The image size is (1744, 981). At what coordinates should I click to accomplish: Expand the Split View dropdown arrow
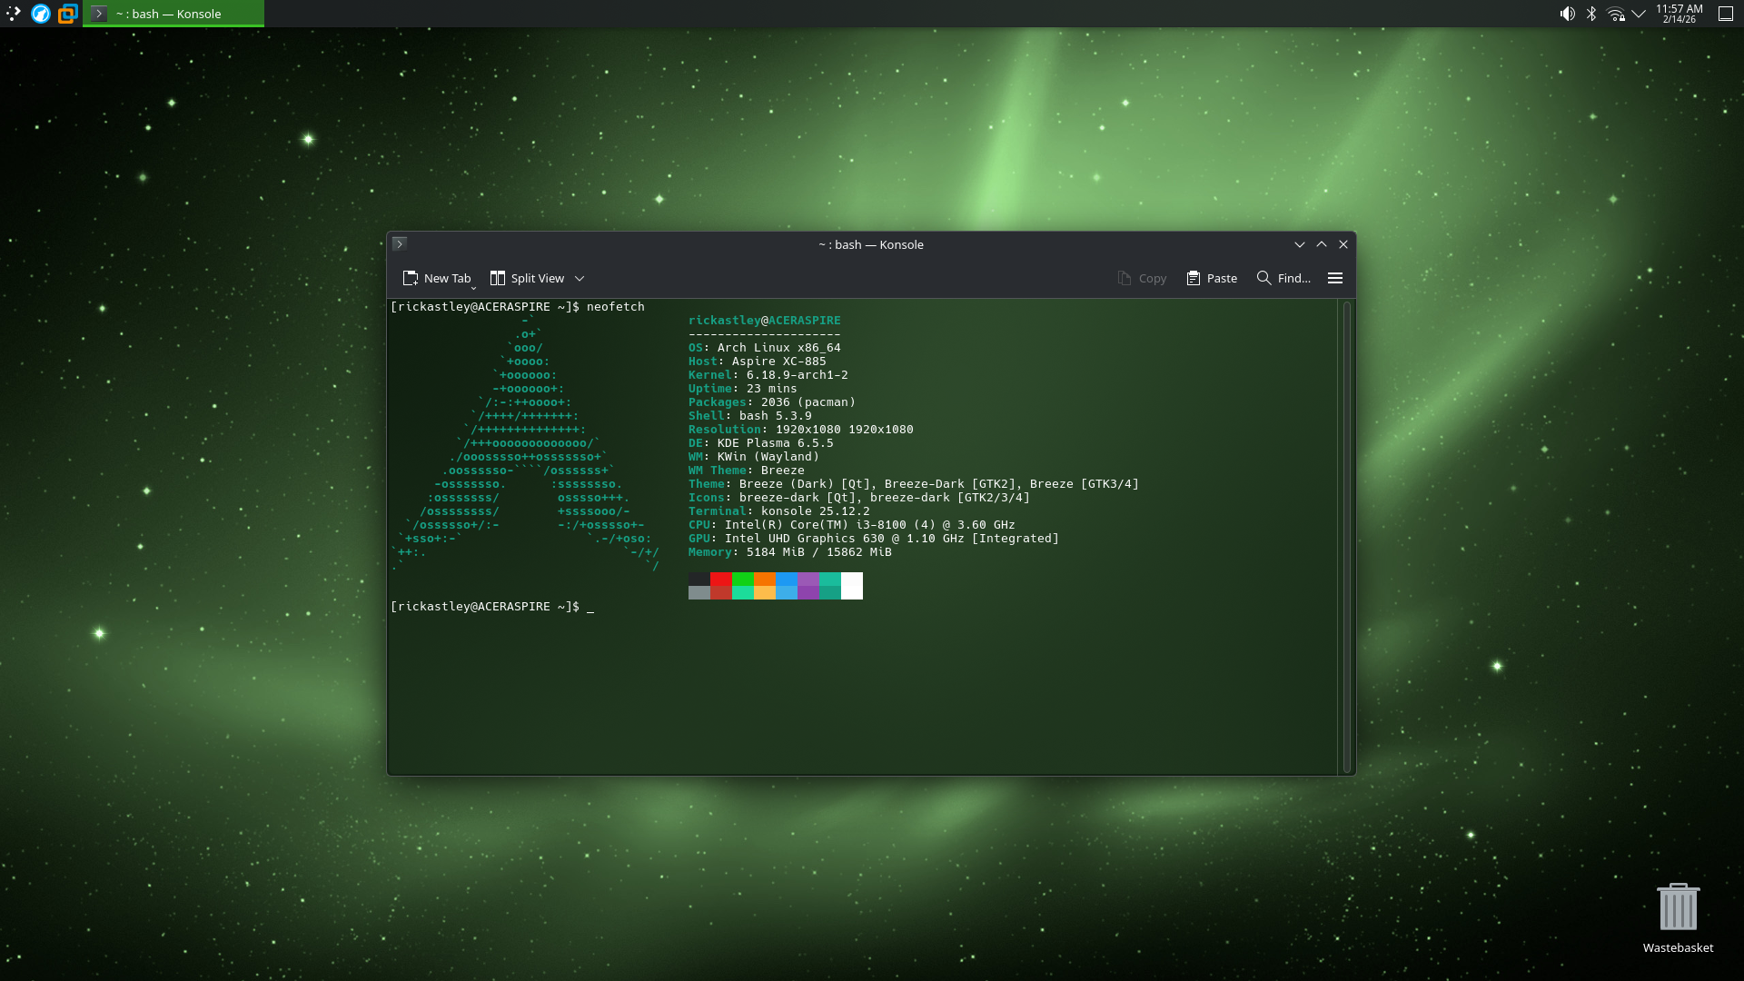[580, 279]
